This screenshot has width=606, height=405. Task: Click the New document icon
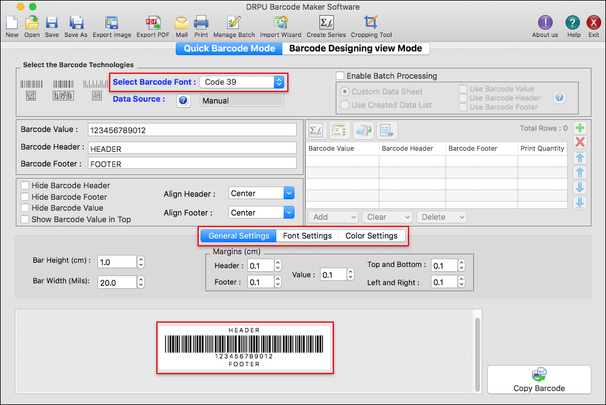12,23
